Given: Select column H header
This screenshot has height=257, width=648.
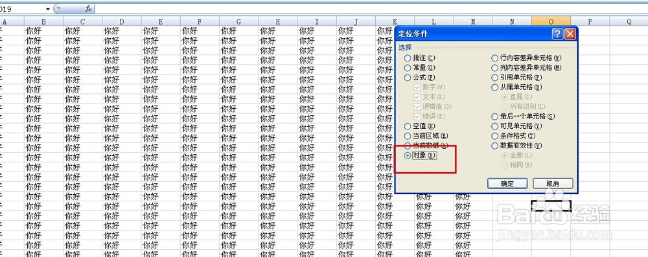Looking at the screenshot, I should pos(278,21).
